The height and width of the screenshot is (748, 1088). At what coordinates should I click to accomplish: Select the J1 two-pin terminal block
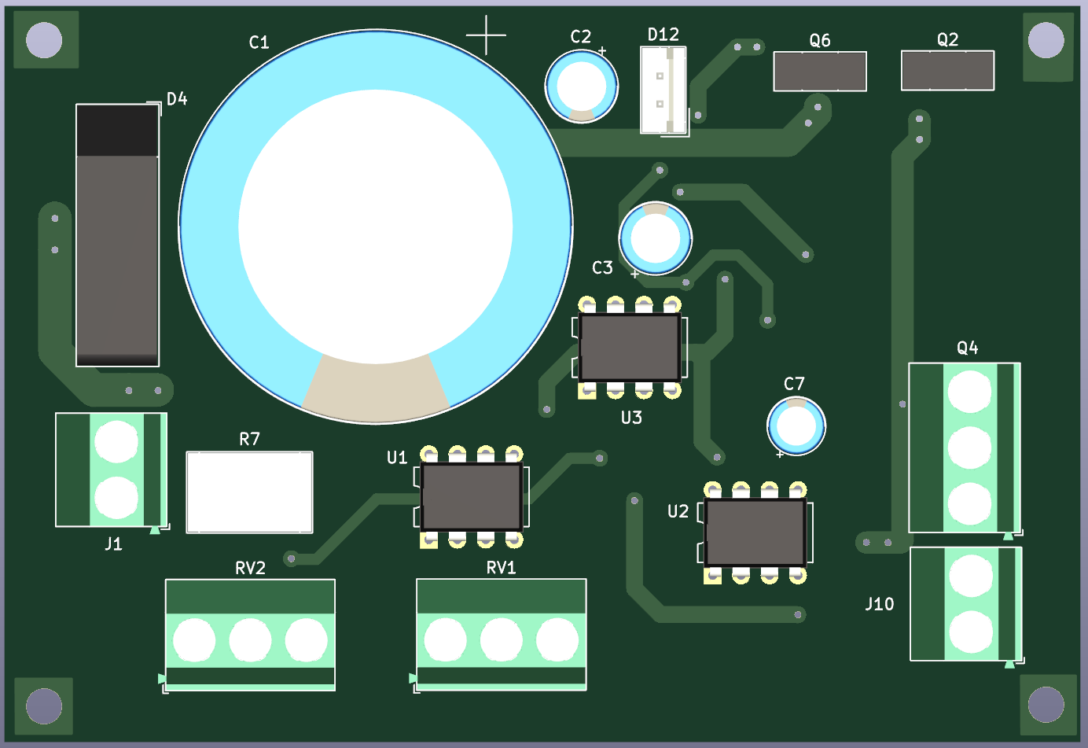point(111,470)
